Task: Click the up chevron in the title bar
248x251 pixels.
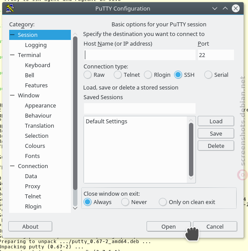Action: tap(225, 8)
